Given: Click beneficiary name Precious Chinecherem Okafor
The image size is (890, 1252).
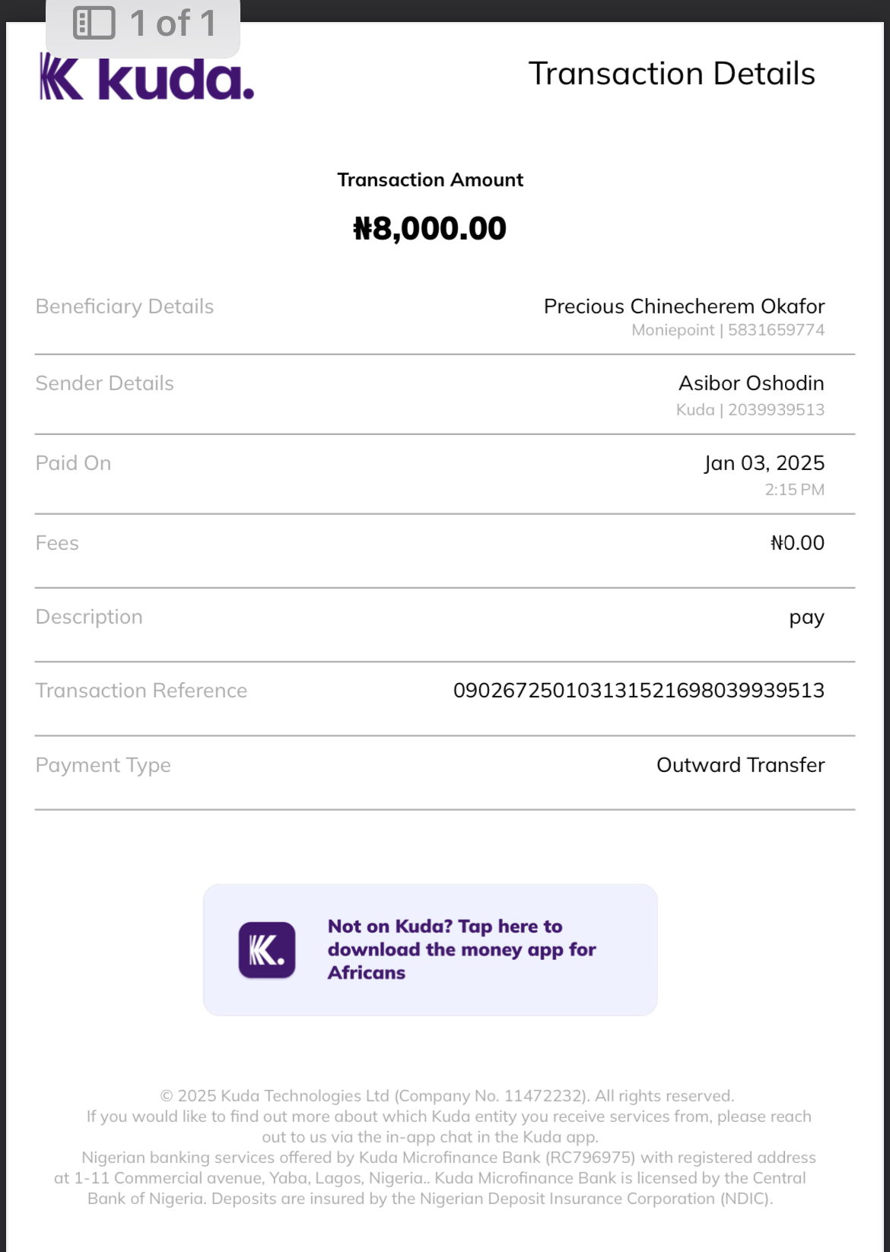Looking at the screenshot, I should click(x=683, y=307).
